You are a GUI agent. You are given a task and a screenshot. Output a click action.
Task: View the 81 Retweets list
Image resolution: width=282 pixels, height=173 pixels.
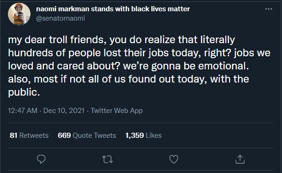point(29,135)
